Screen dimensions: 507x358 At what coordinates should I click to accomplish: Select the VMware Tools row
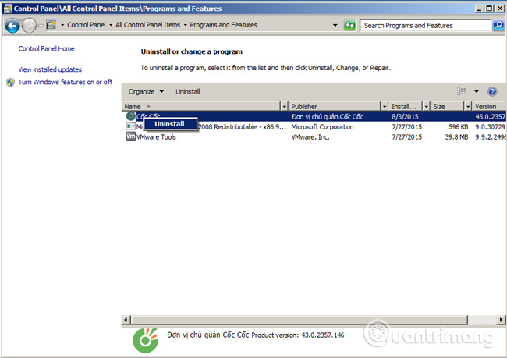pos(314,136)
